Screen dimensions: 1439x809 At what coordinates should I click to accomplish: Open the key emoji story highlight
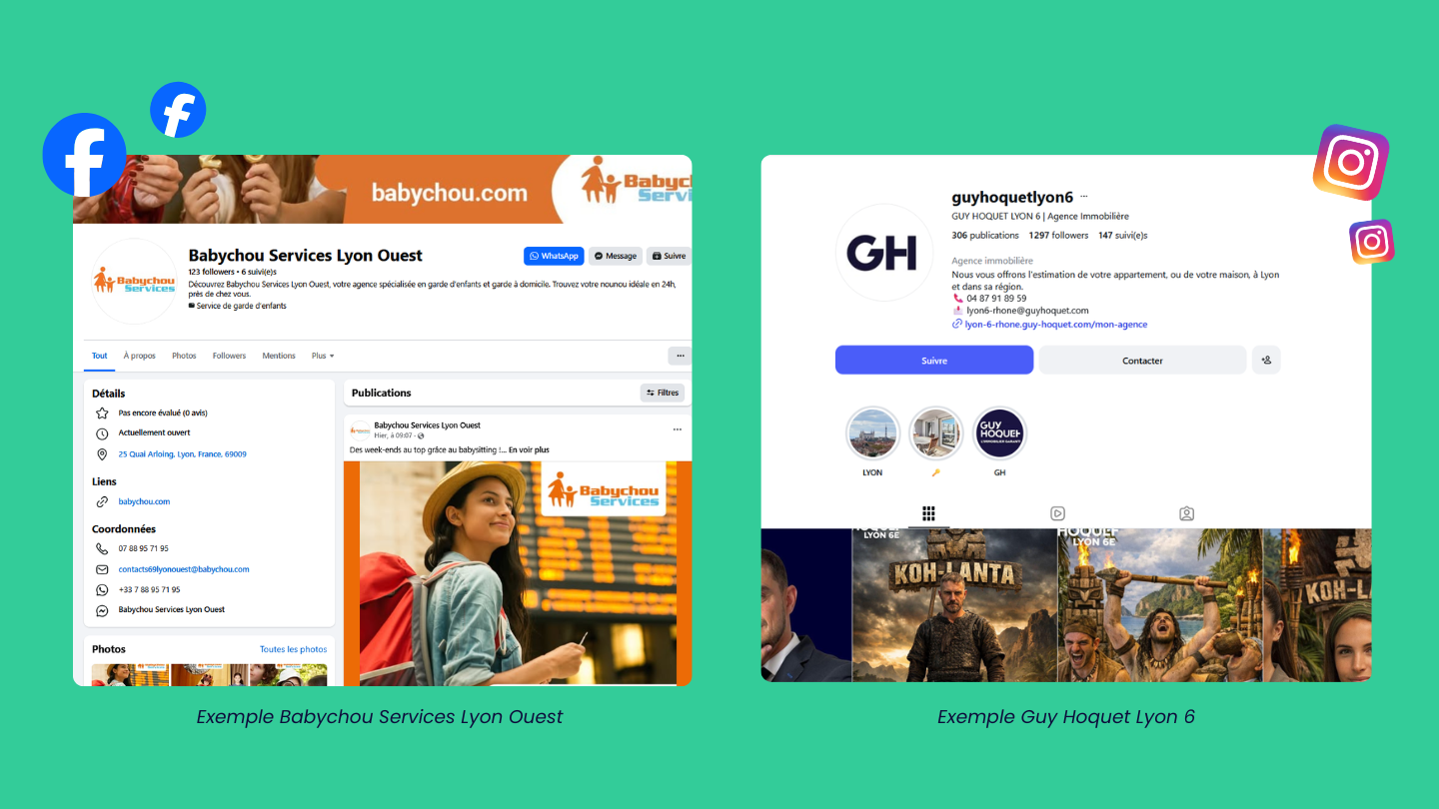tap(936, 433)
